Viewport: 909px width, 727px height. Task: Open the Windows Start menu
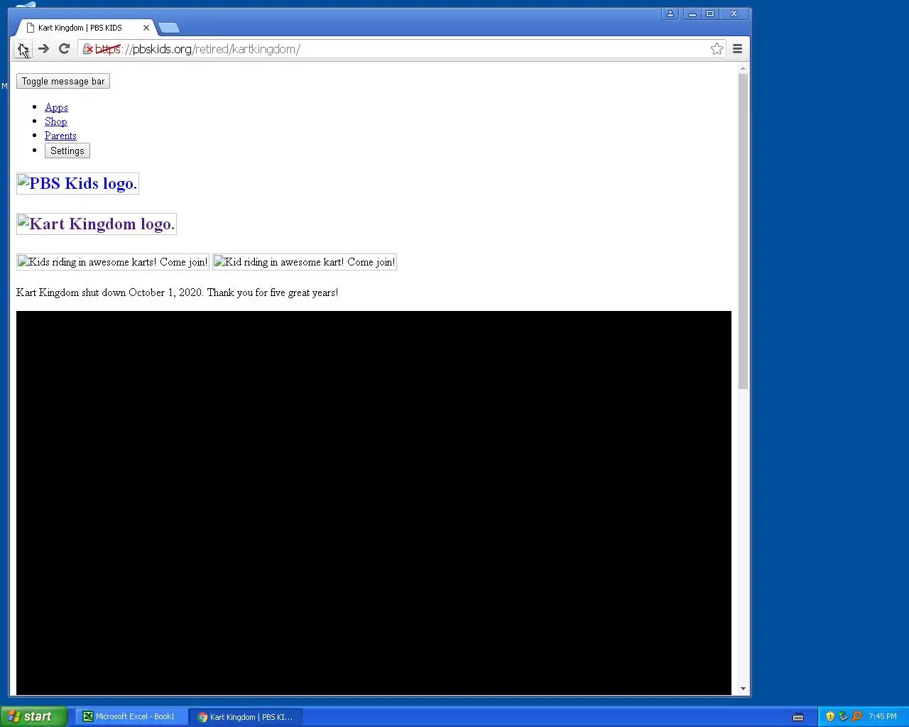33,716
